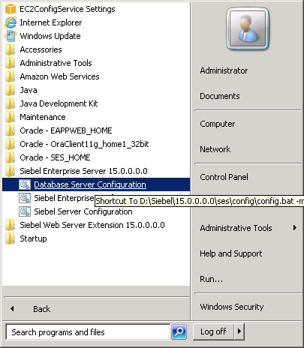Click the Siebel Server Configuration gear icon
Screen dimensions: 304x348
[25, 211]
